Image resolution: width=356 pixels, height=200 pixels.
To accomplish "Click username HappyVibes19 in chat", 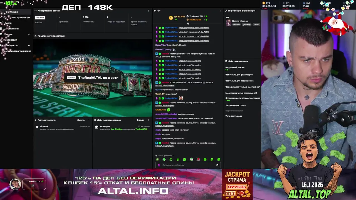I will 162,45.
